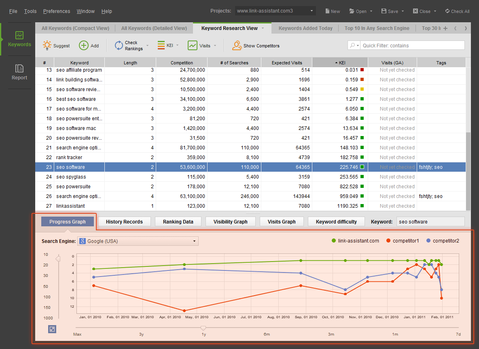Switch to All Keywords (Compact View) tab

pyautogui.click(x=75, y=28)
